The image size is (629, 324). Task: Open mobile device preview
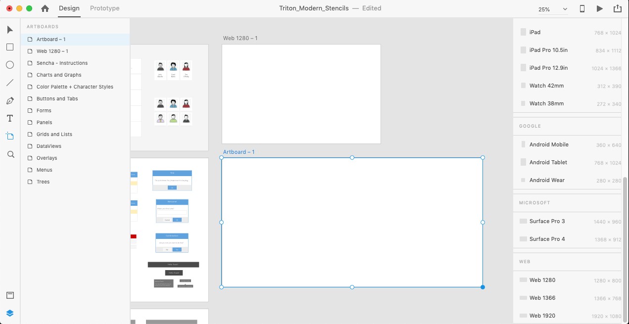(x=582, y=8)
